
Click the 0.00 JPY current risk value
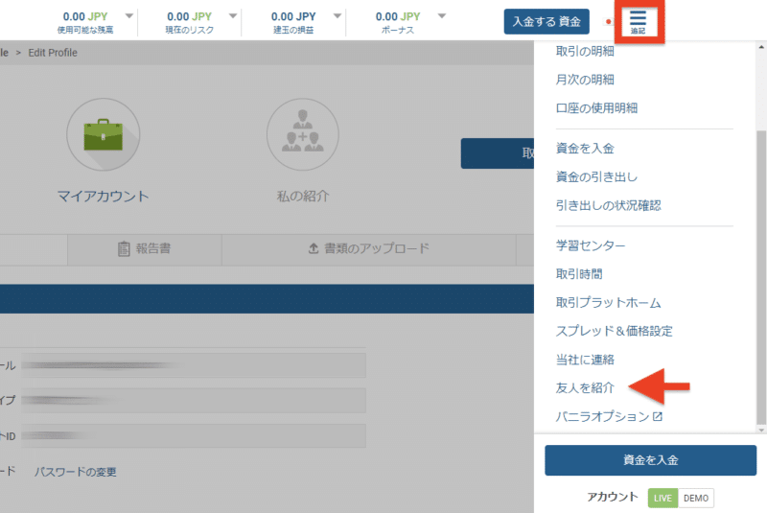(x=189, y=16)
